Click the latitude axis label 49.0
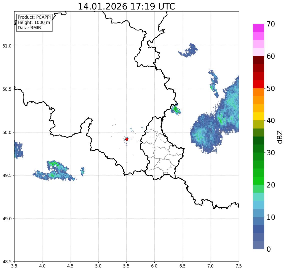Viewport: 286px width, 271px height. [x=7, y=218]
